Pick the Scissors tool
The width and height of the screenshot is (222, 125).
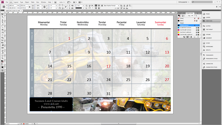[3, 40]
